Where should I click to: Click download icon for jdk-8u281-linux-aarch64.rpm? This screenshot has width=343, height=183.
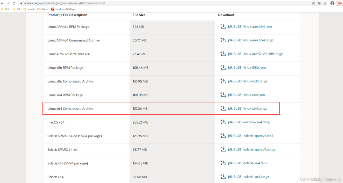tap(223, 26)
